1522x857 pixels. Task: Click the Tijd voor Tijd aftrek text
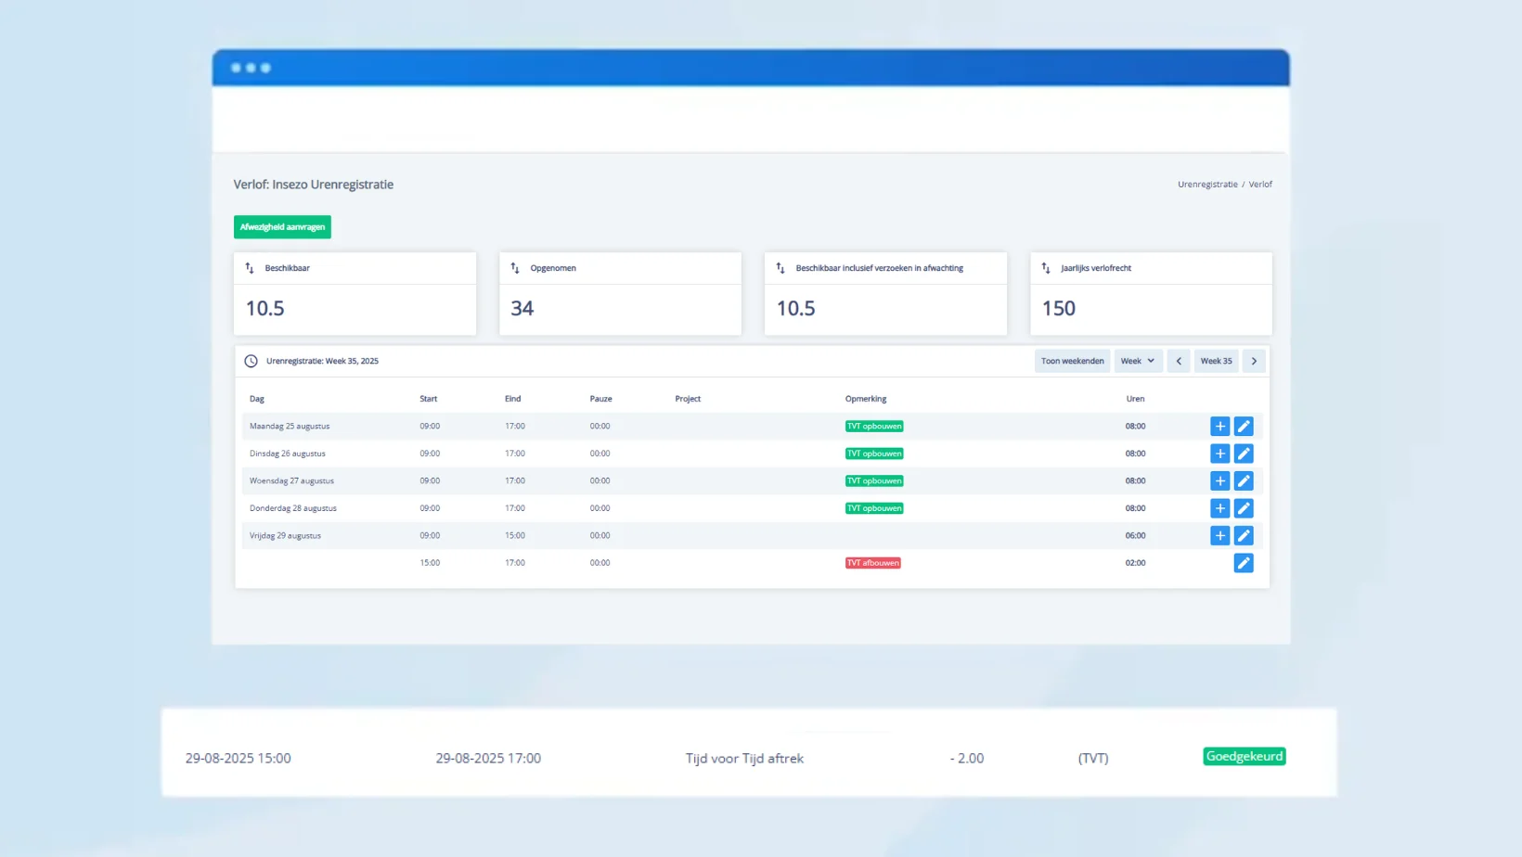pyautogui.click(x=744, y=759)
